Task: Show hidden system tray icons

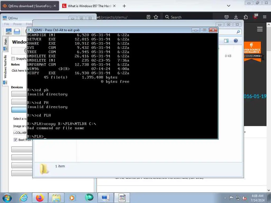Action: [x=225, y=198]
